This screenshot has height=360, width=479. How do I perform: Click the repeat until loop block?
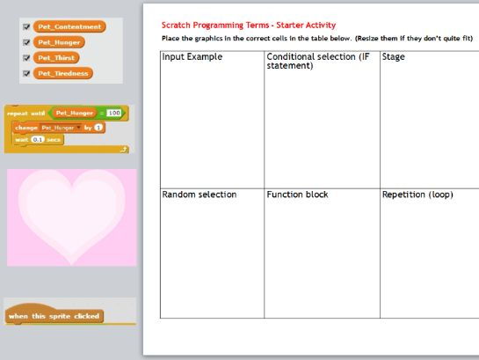coord(26,114)
